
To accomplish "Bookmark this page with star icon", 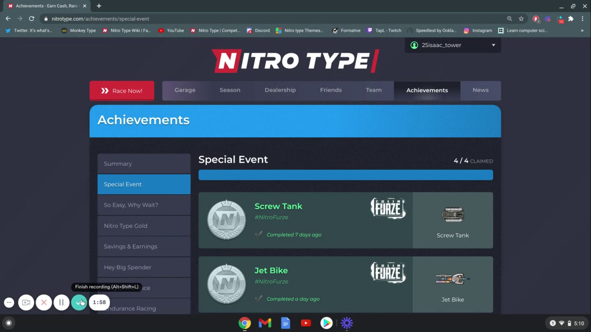I will pos(521,19).
